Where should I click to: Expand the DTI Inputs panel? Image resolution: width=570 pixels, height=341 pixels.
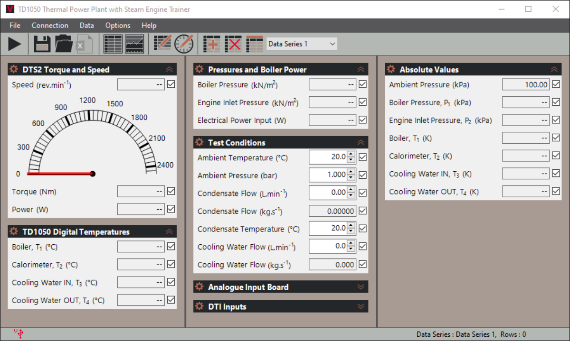click(x=281, y=306)
